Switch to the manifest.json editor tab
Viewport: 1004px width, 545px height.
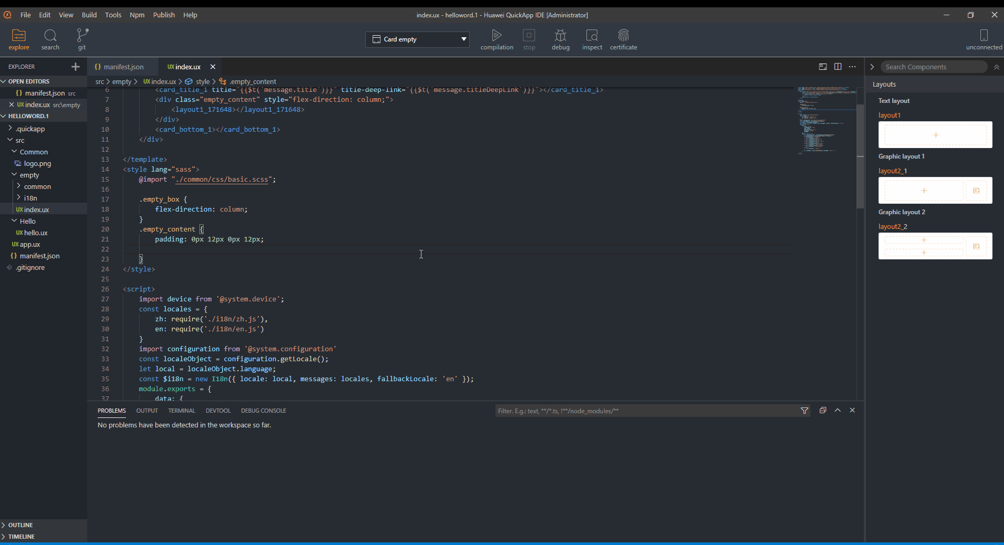click(123, 67)
